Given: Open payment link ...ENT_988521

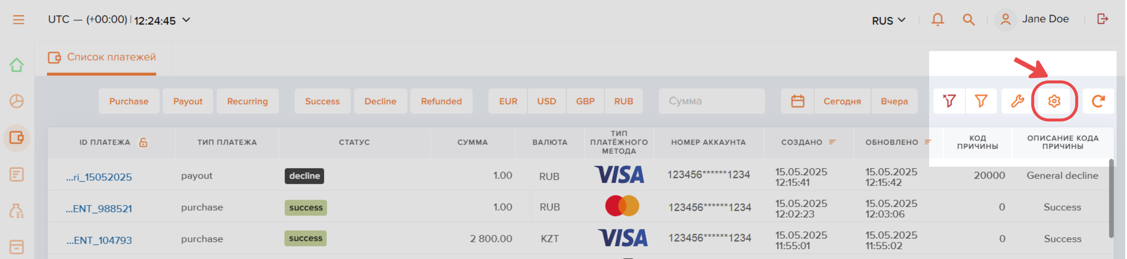Looking at the screenshot, I should [99, 209].
